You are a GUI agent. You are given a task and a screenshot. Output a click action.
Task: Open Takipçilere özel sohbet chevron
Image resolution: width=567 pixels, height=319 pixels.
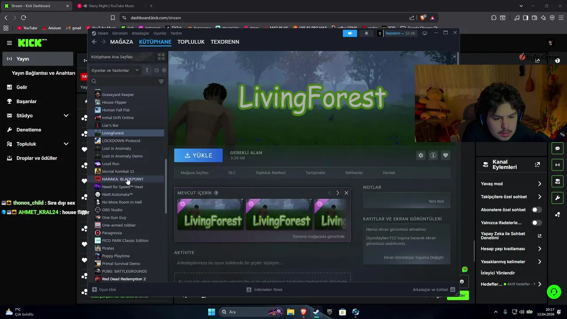[540, 197]
